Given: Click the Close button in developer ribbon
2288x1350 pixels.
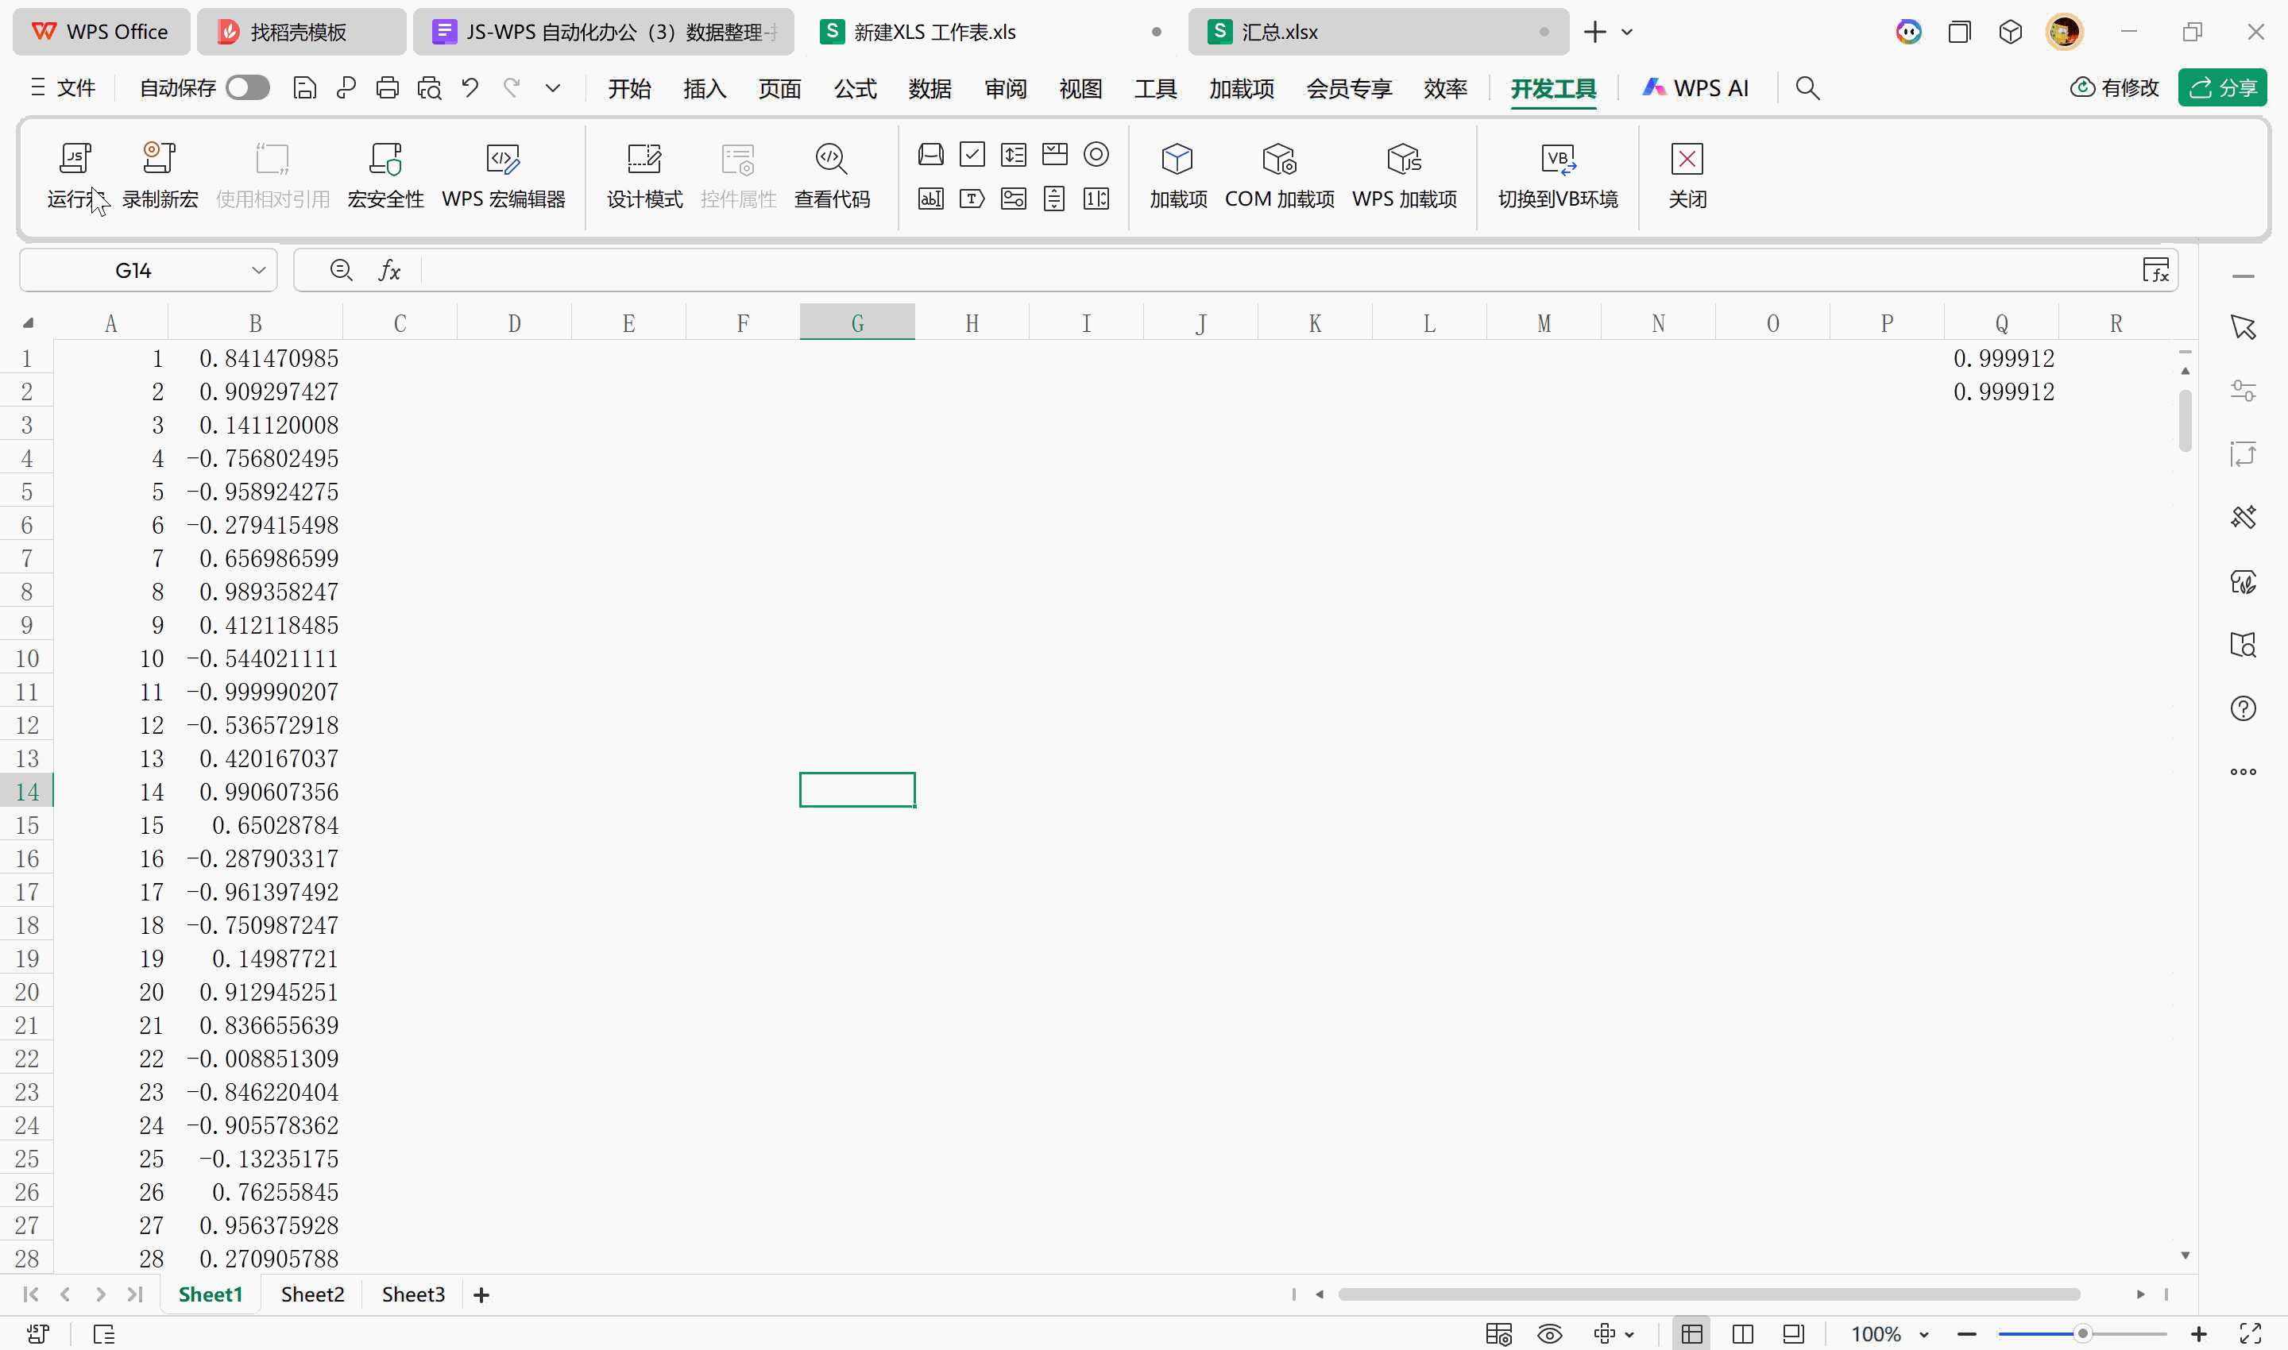Looking at the screenshot, I should click(x=1687, y=173).
